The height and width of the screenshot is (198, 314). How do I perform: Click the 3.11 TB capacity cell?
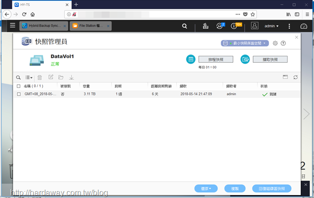pos(89,94)
